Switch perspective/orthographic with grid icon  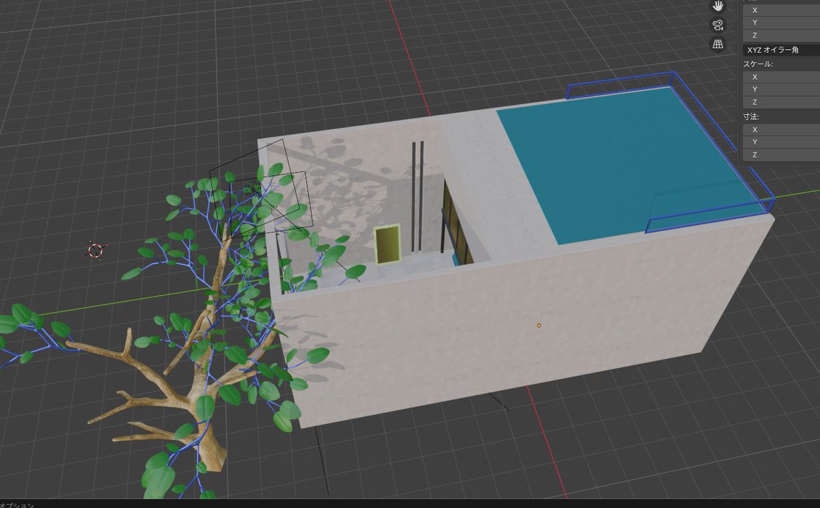coord(717,44)
